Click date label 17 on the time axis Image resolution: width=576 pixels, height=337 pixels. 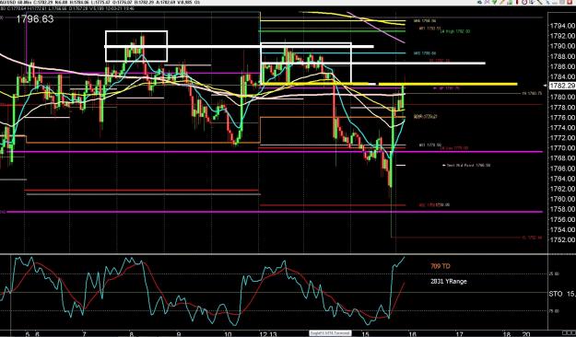[x=460, y=333]
